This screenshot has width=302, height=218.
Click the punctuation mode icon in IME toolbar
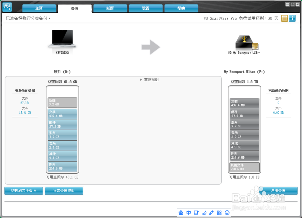coord(196,213)
